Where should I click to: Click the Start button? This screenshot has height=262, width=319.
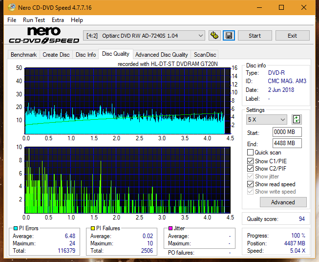point(255,36)
